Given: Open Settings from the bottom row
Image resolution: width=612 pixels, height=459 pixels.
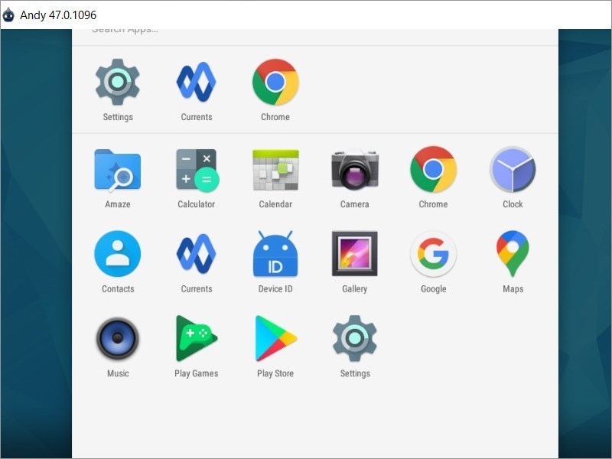Looking at the screenshot, I should (354, 339).
